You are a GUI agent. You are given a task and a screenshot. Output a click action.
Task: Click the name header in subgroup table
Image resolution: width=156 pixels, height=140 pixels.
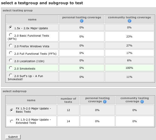pos(31,100)
